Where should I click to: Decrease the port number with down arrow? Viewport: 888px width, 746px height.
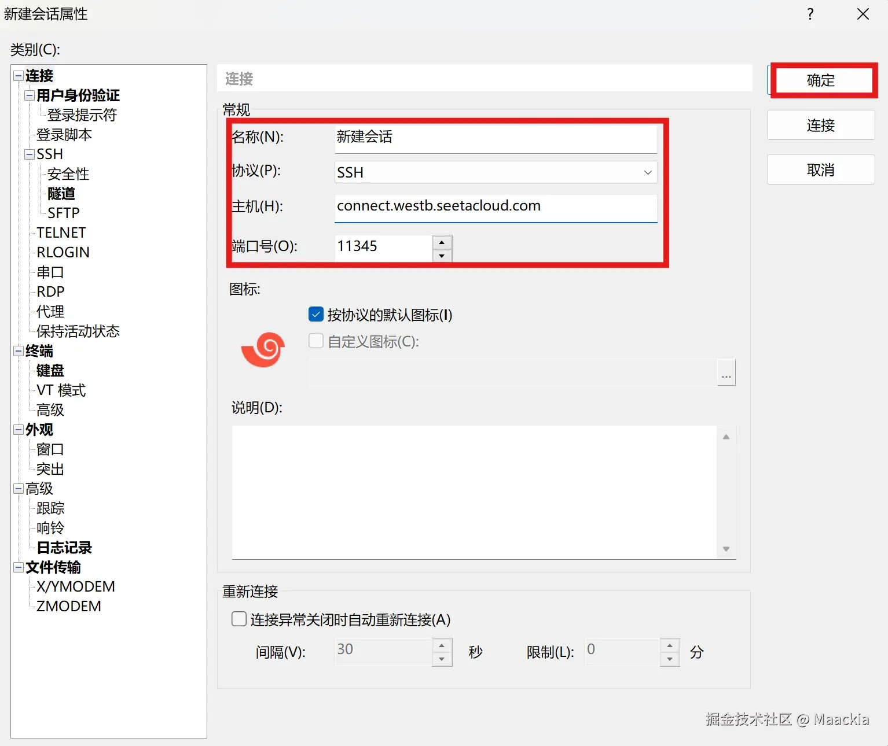pyautogui.click(x=442, y=256)
